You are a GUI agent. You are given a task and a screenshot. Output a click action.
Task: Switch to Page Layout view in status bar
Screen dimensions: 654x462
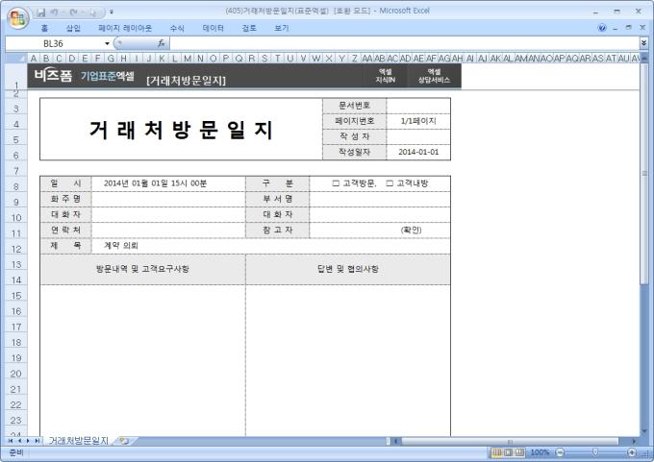click(508, 452)
